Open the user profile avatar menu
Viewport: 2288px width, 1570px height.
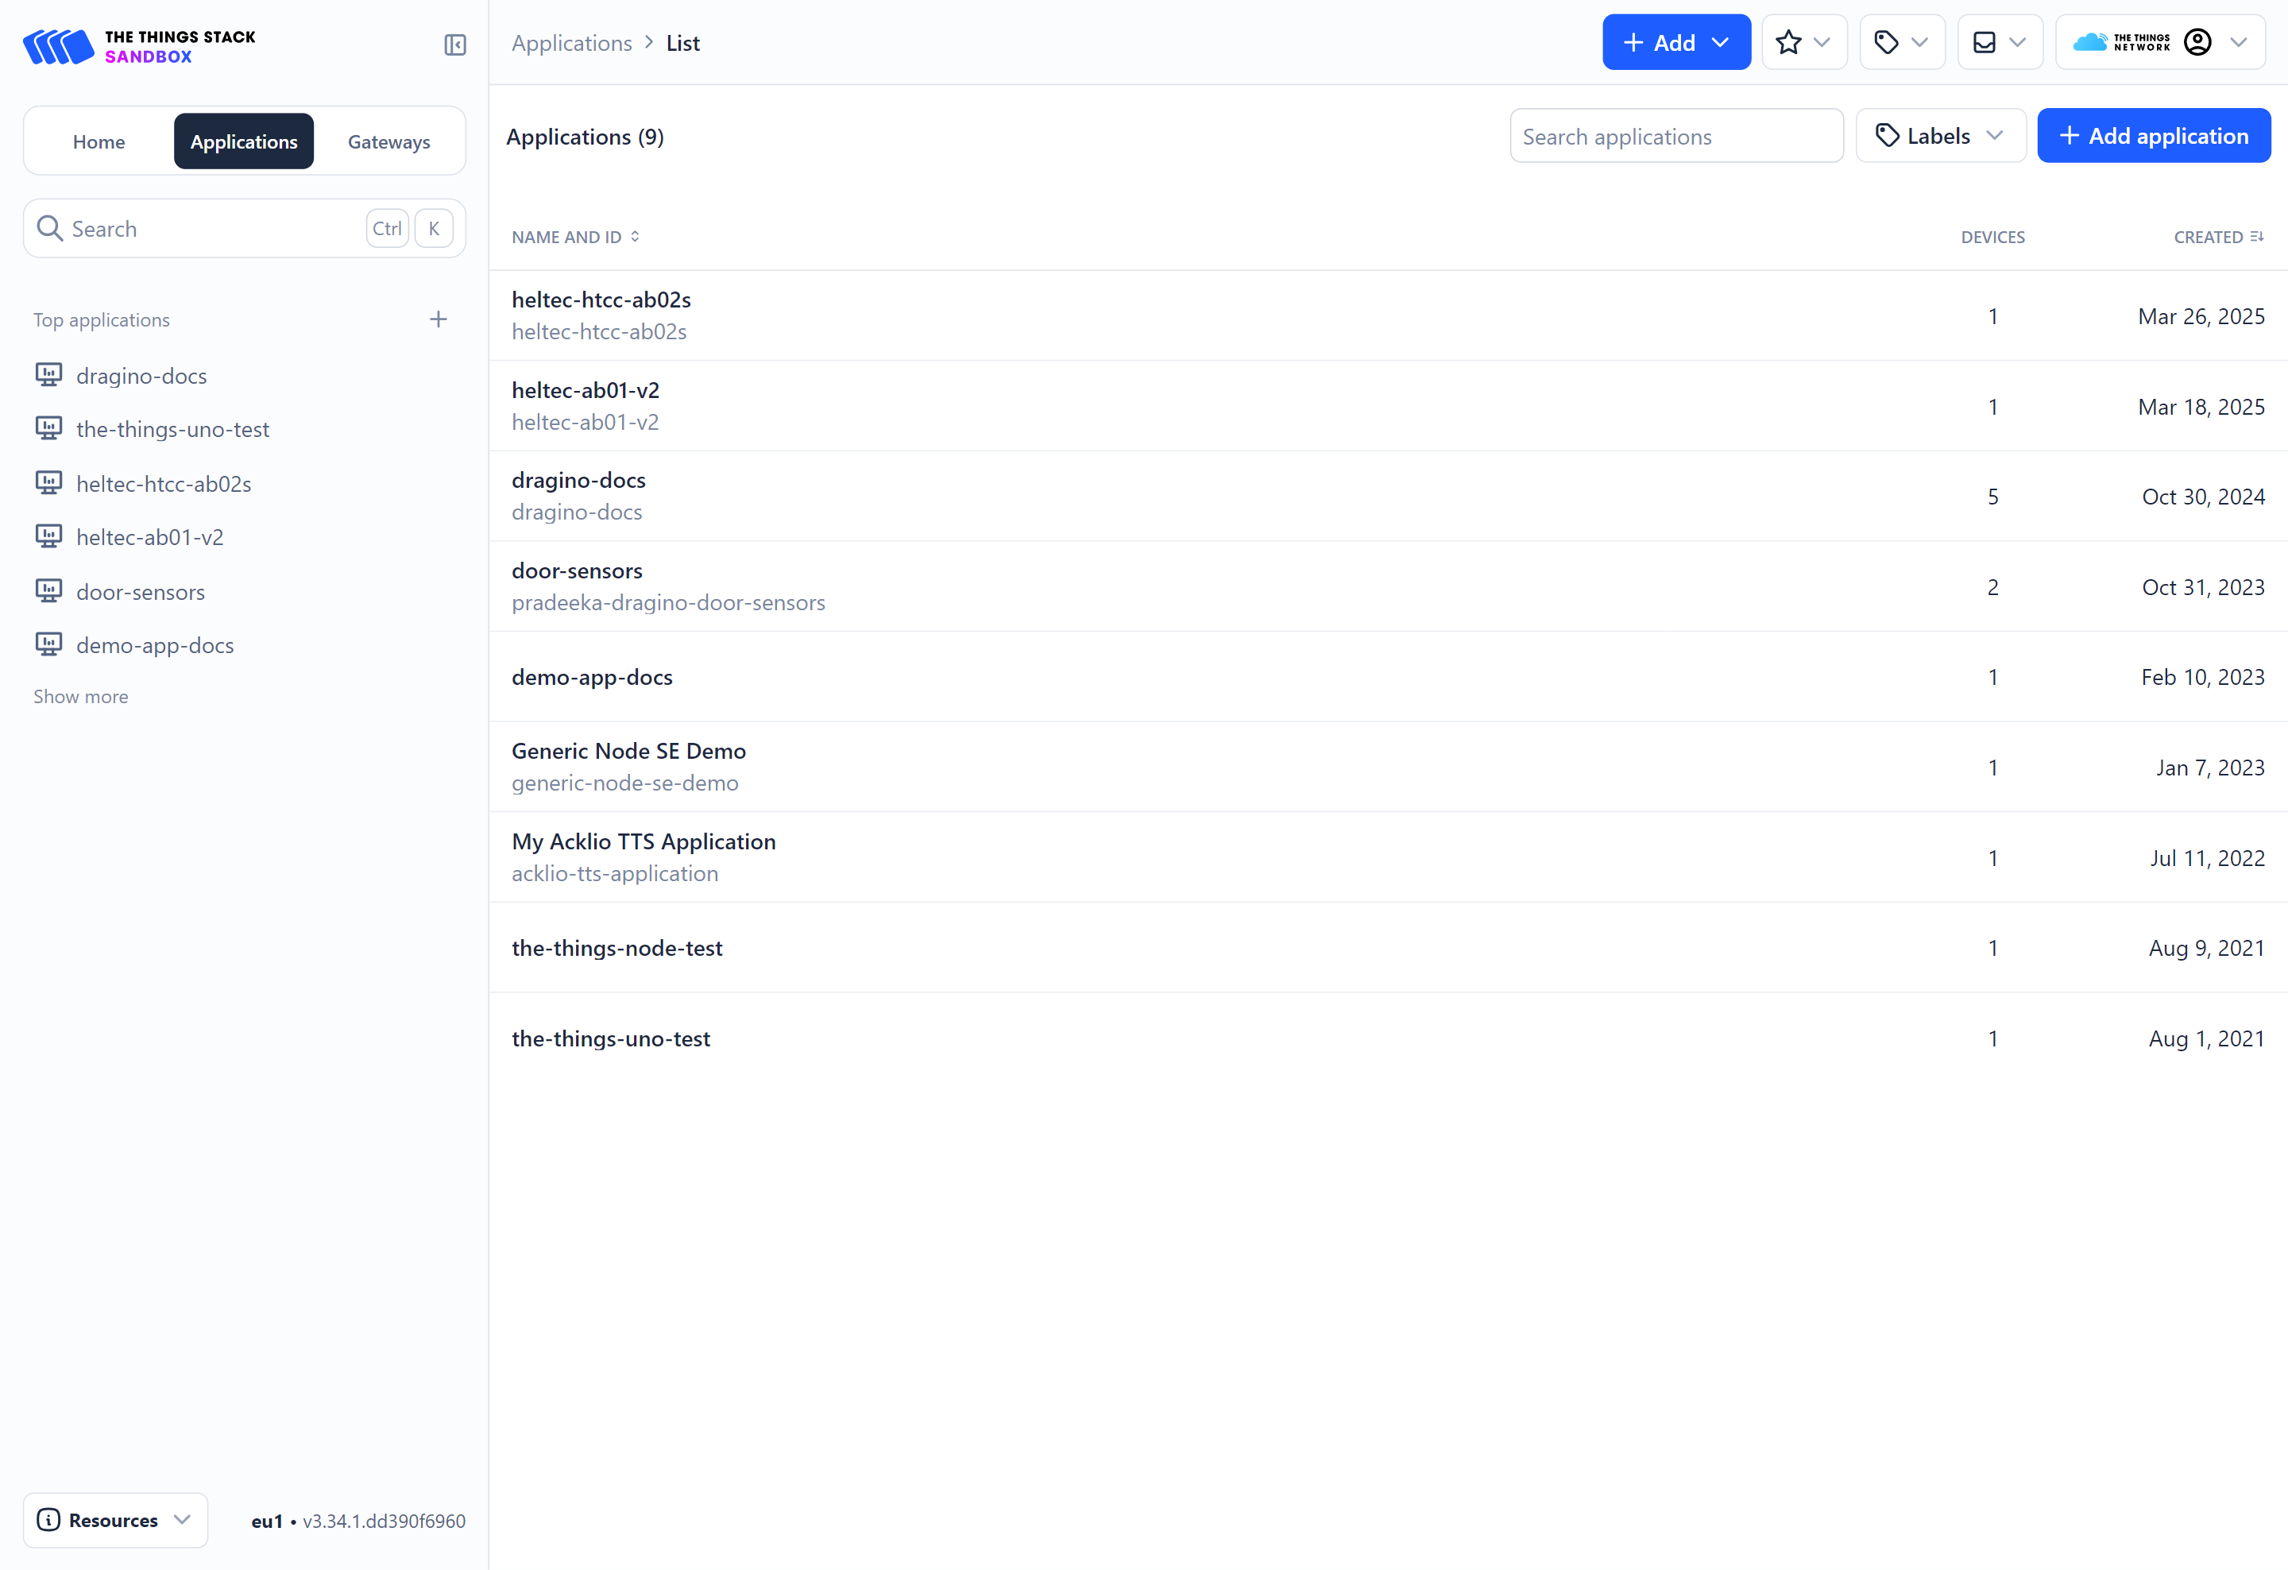tap(2197, 42)
